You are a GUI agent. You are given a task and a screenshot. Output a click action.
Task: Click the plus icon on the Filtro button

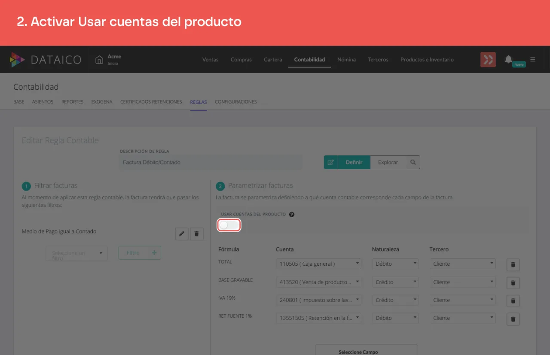154,253
